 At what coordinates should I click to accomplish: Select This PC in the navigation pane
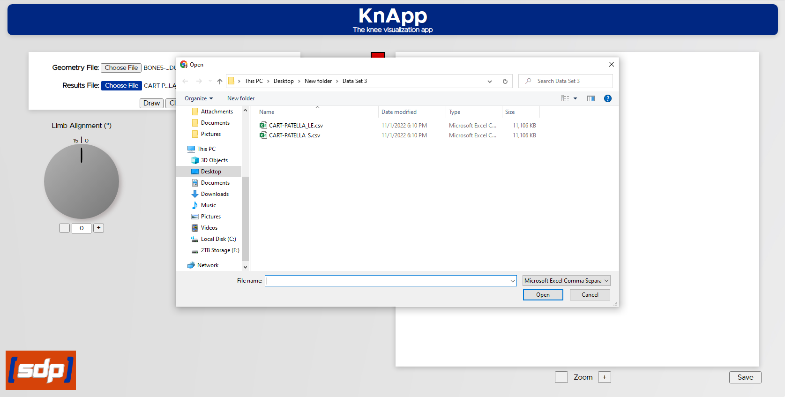tap(202, 149)
